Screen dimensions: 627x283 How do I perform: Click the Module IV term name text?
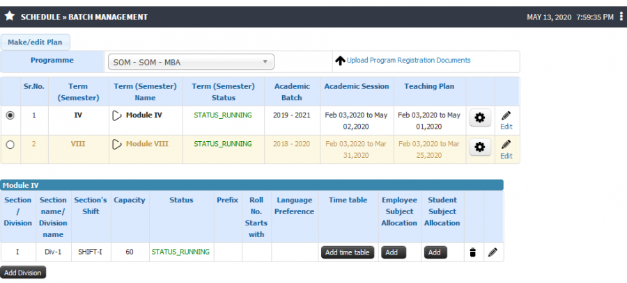(144, 115)
